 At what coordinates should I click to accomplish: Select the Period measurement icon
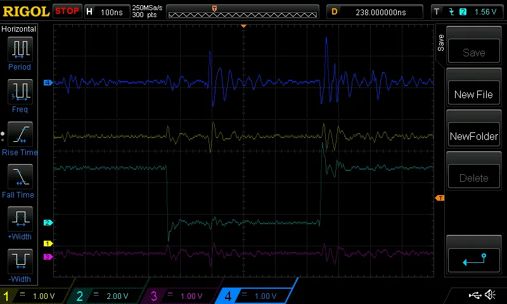pyautogui.click(x=20, y=49)
